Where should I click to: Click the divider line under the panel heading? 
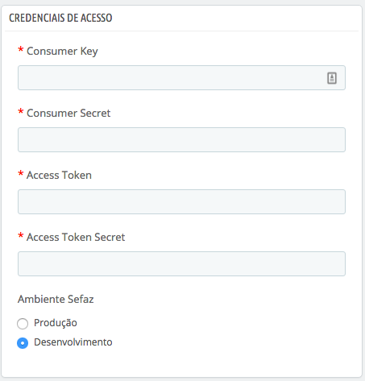181,31
